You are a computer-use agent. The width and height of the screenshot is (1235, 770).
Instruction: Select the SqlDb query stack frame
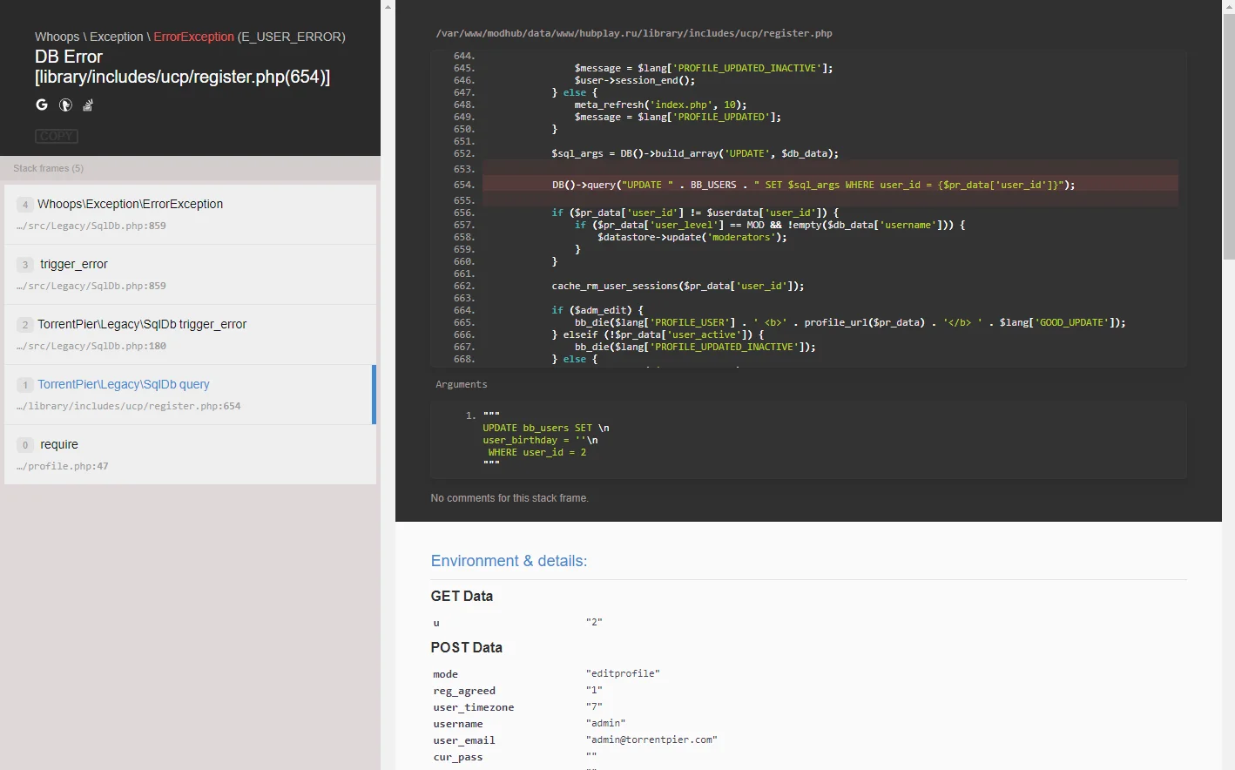pyautogui.click(x=190, y=395)
